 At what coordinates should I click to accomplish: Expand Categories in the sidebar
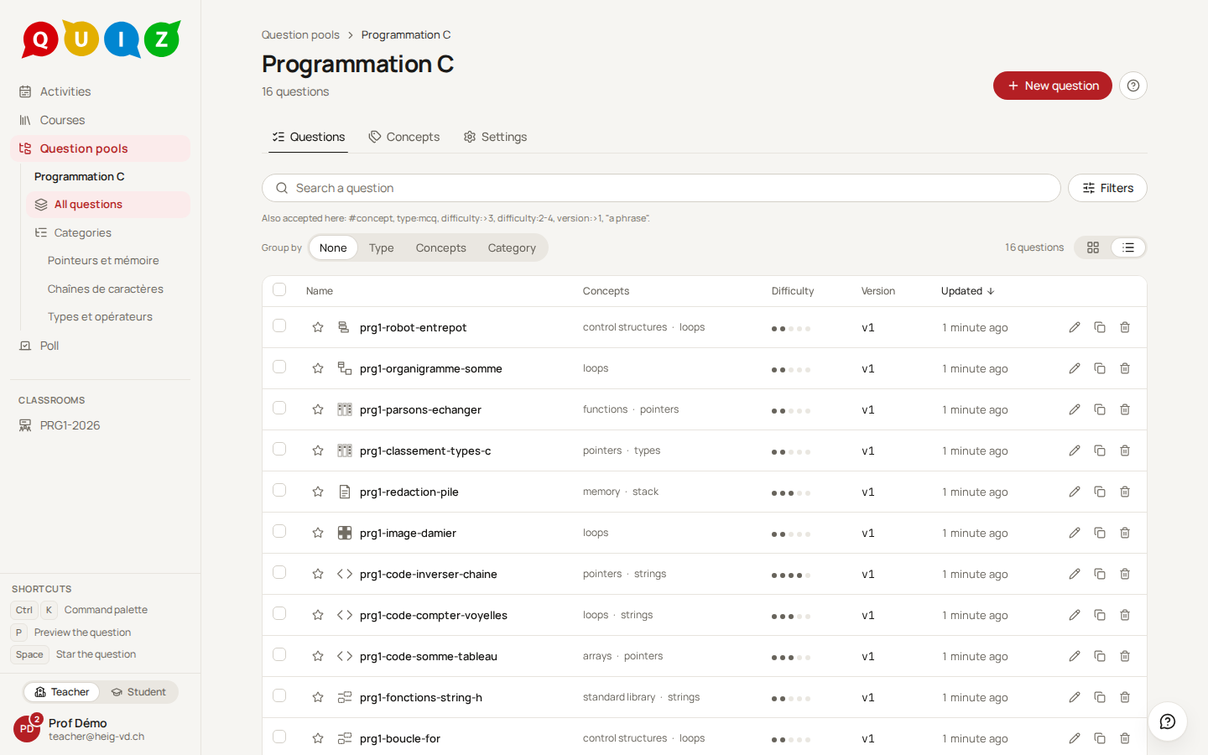pyautogui.click(x=108, y=232)
